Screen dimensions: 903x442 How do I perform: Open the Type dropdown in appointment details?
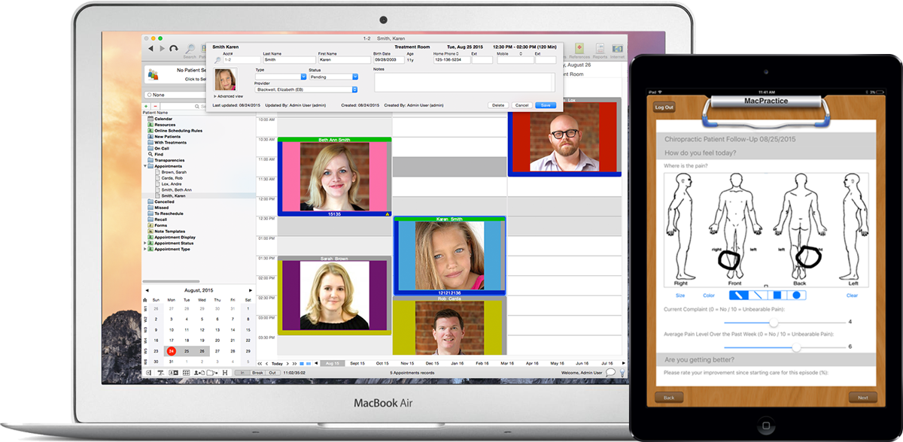tap(281, 77)
